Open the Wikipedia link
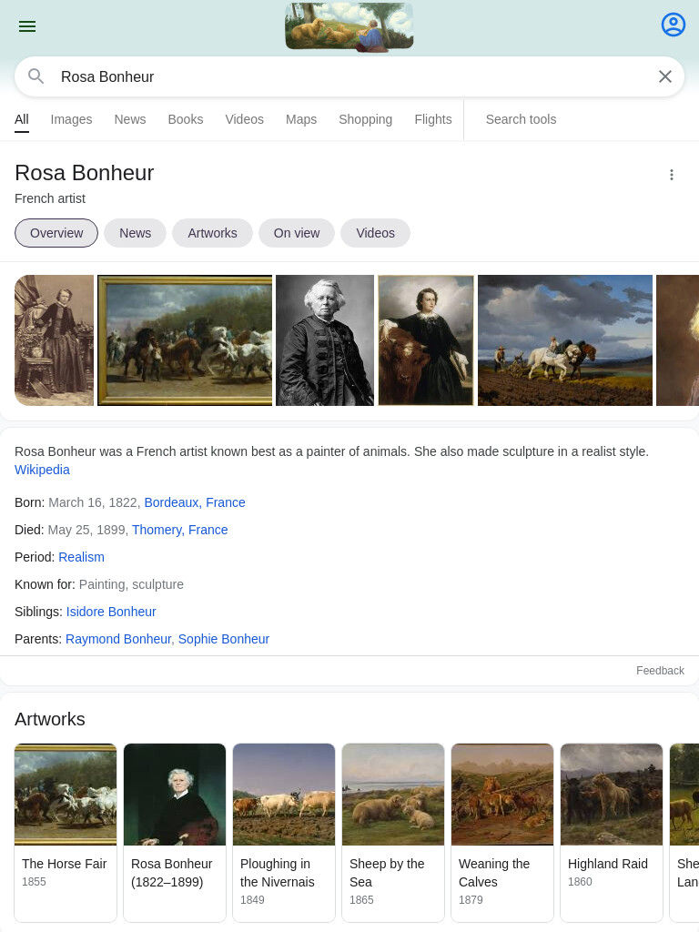 click(42, 470)
